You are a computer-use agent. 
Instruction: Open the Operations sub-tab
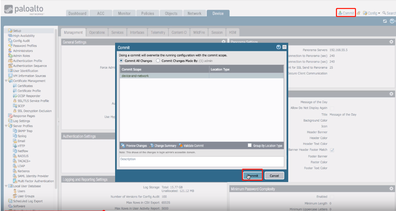pyautogui.click(x=97, y=33)
